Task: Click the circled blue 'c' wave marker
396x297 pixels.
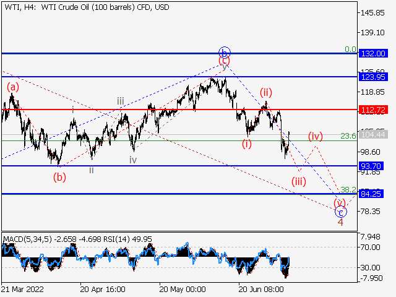Action: point(341,212)
